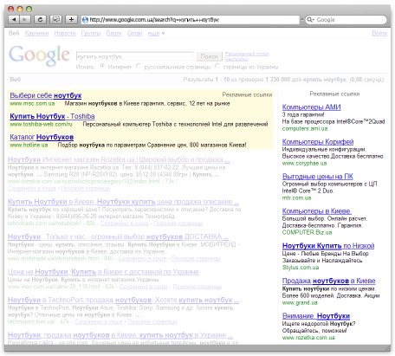The width and height of the screenshot is (395, 356).
Task: Open cached copy of tehnotrade.com.ua result
Action: click(125, 223)
